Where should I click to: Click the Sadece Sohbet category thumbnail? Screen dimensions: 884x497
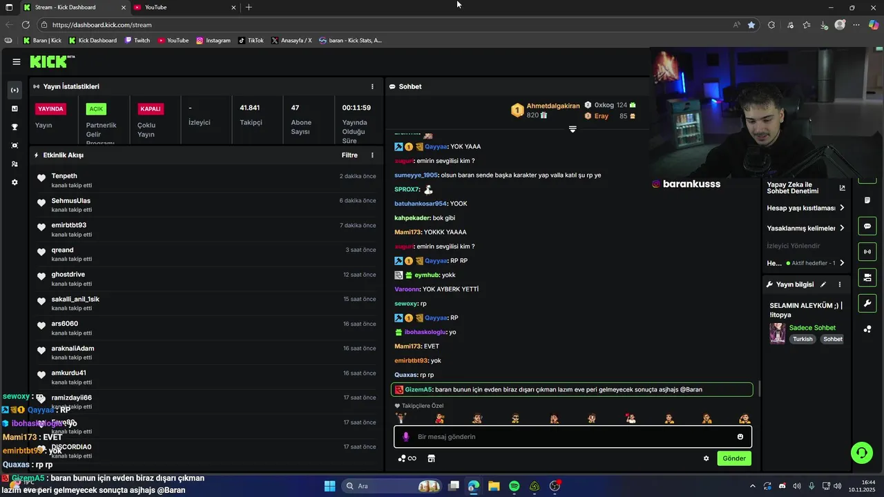(x=778, y=333)
